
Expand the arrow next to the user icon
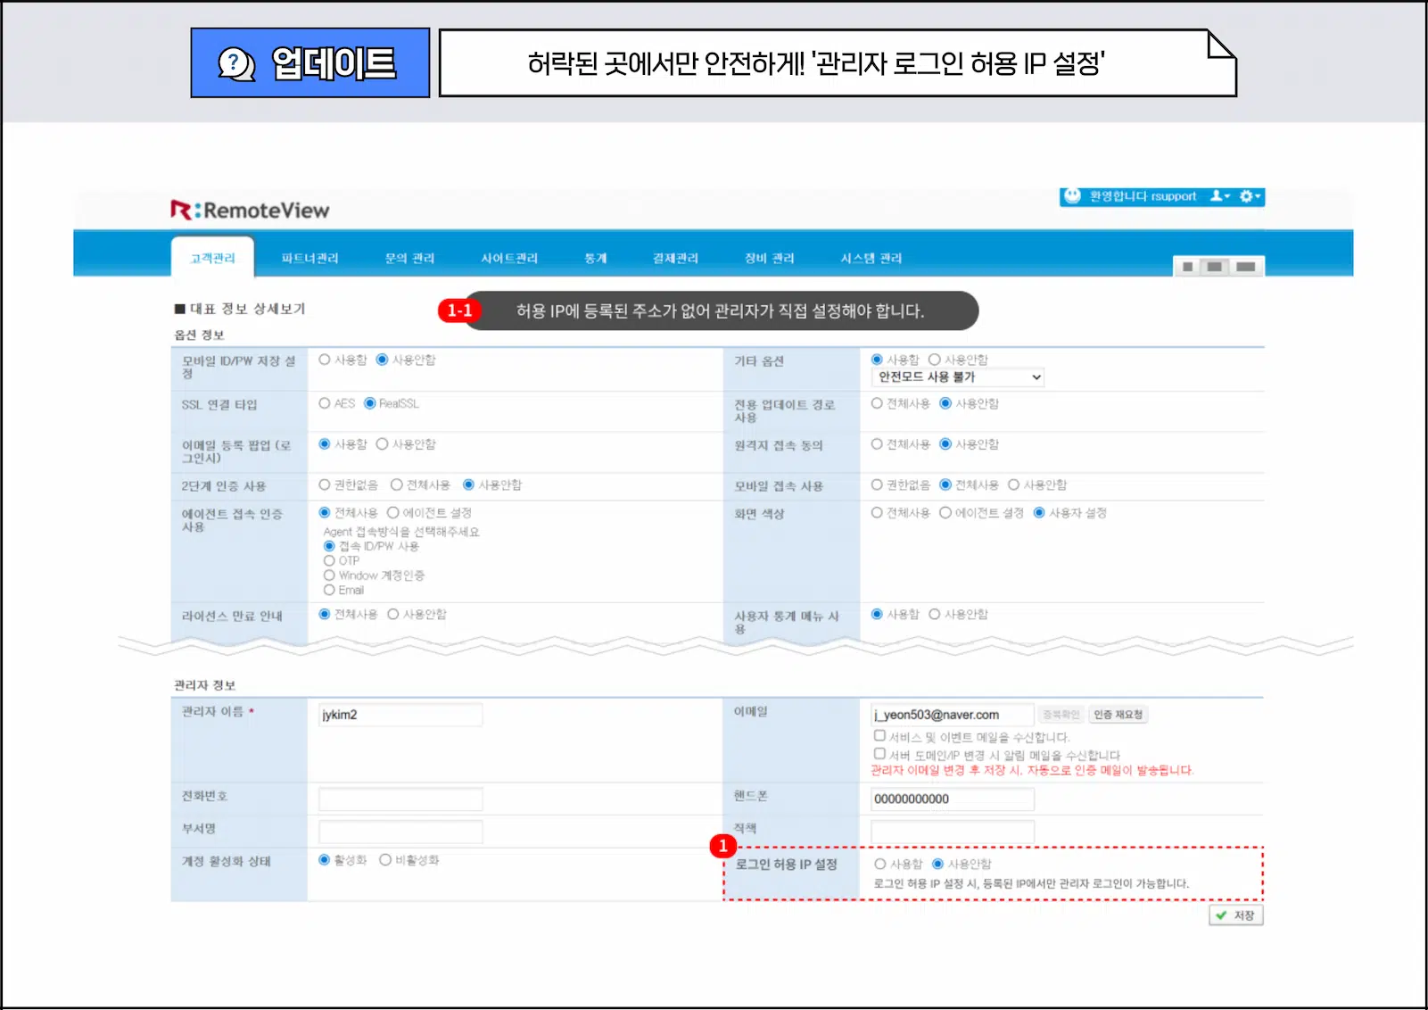pos(1229,197)
